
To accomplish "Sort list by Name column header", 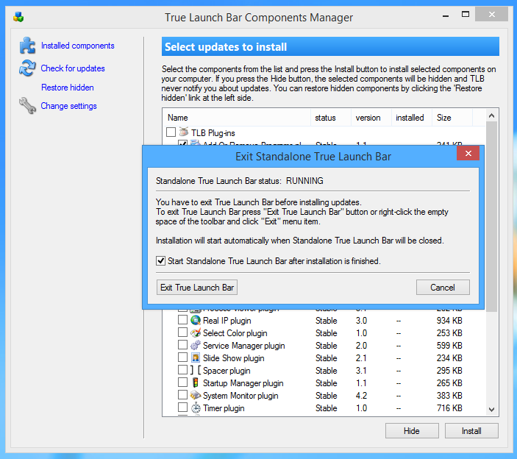I will [x=236, y=118].
